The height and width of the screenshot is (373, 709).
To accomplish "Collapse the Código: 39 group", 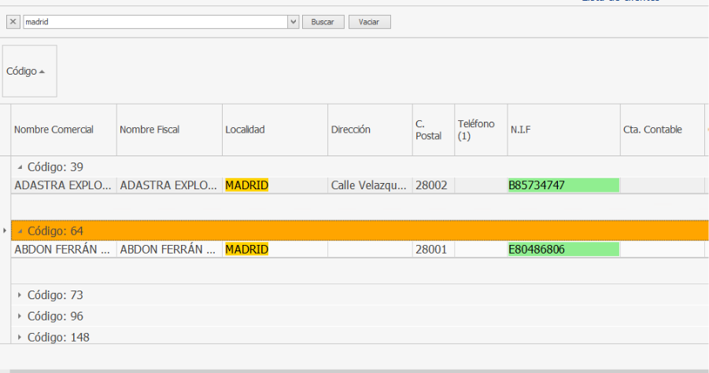I will [20, 167].
